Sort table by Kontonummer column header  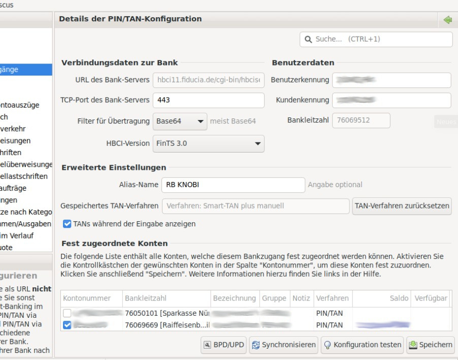(x=91, y=298)
